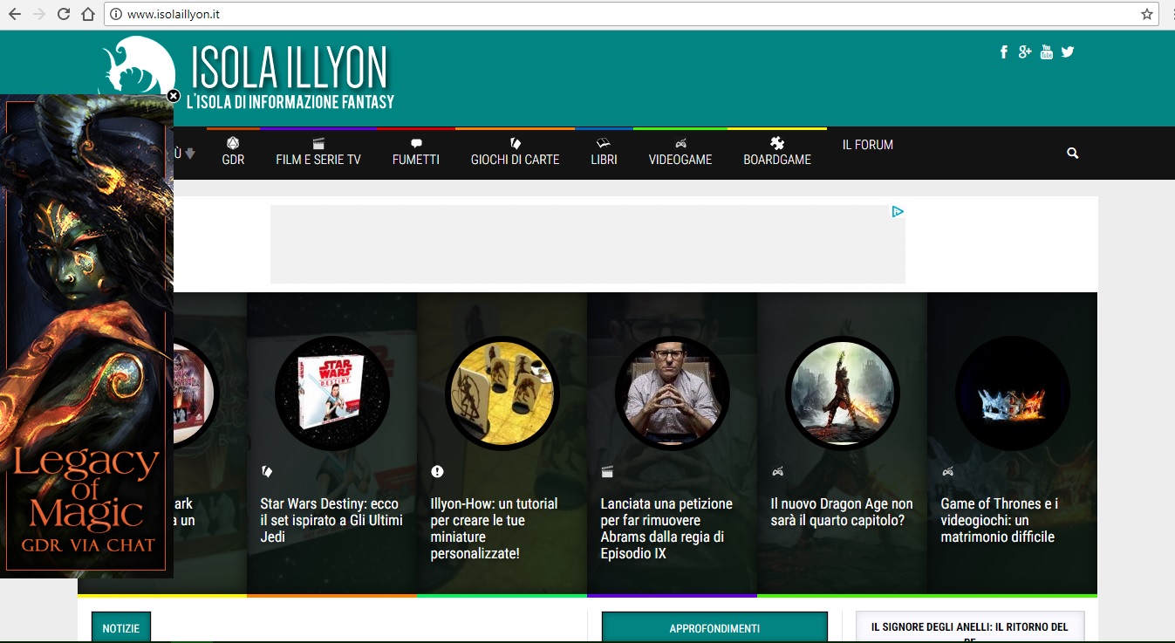Viewport: 1175px width, 643px height.
Task: Open the browser home page icon
Action: click(x=87, y=14)
